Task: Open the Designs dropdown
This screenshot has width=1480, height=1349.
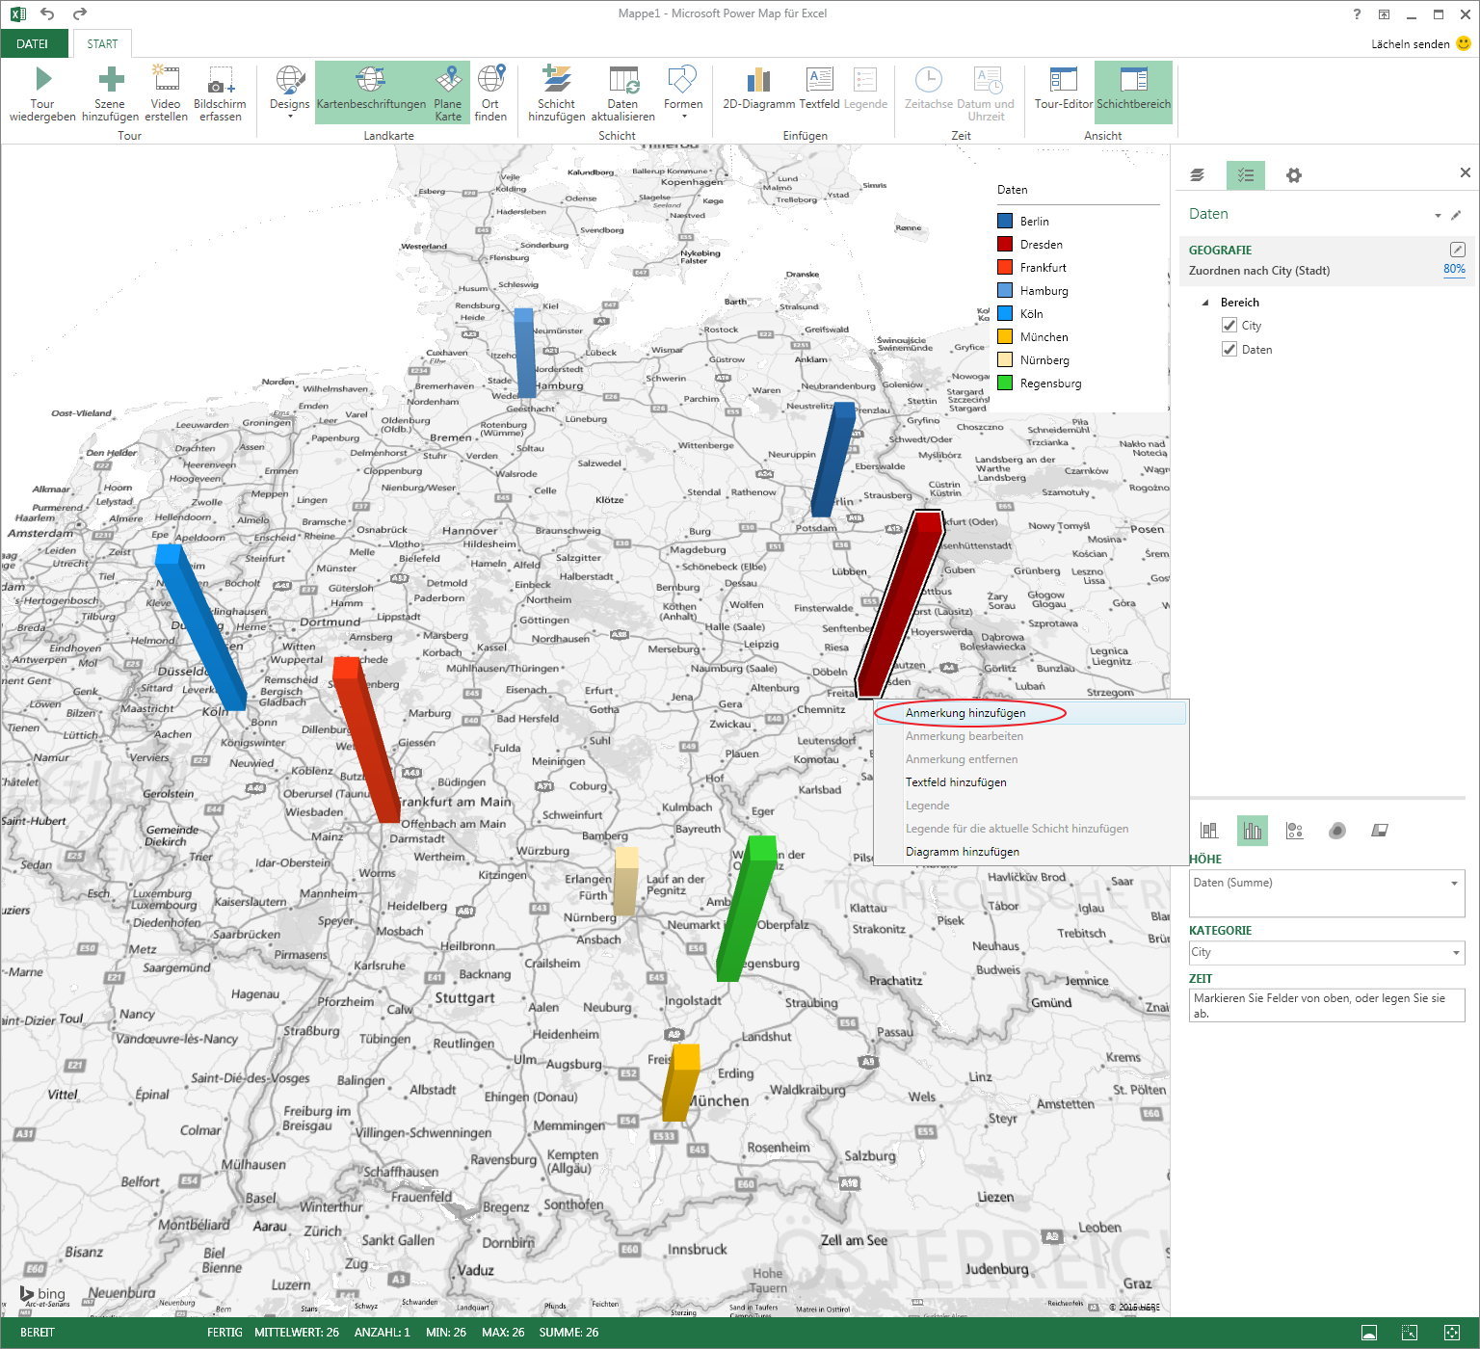Action: pyautogui.click(x=289, y=93)
